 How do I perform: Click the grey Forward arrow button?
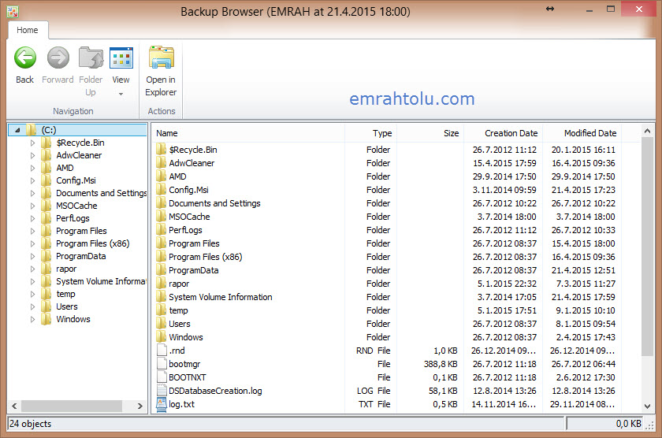click(x=58, y=58)
